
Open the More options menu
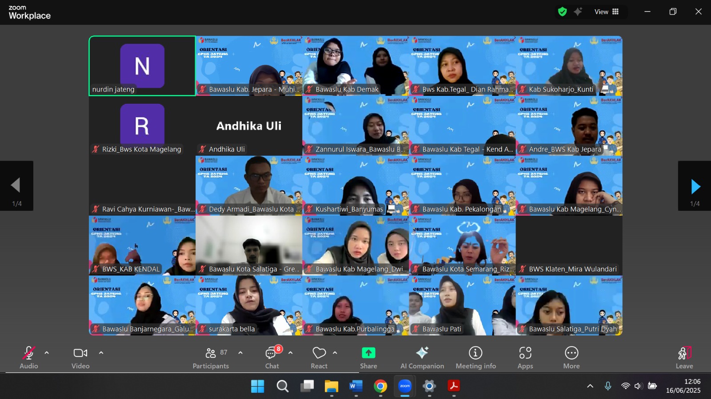click(x=571, y=357)
